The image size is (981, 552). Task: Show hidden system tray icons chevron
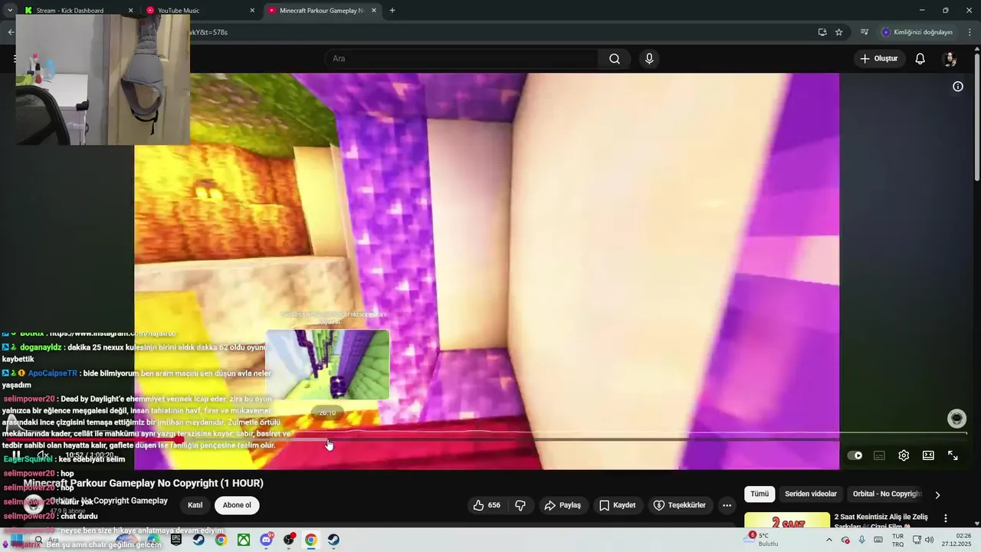(x=828, y=540)
